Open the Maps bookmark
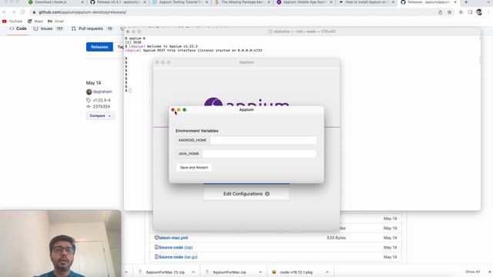The image size is (493, 277). (x=35, y=22)
